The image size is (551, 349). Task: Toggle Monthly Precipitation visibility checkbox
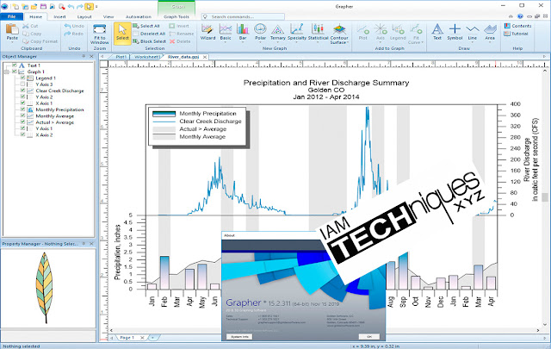click(22, 109)
